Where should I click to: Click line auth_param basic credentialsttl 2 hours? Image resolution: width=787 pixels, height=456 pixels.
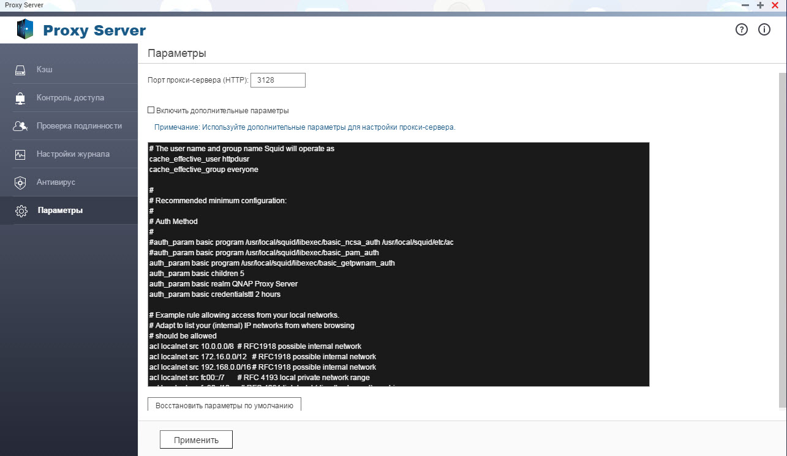[214, 294]
